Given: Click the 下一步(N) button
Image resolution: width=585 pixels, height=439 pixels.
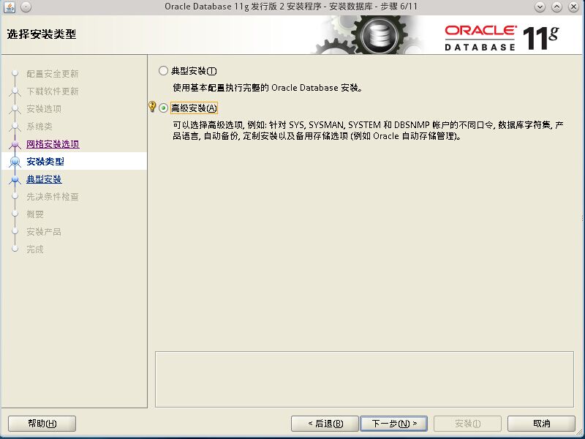Looking at the screenshot, I should click(x=393, y=424).
